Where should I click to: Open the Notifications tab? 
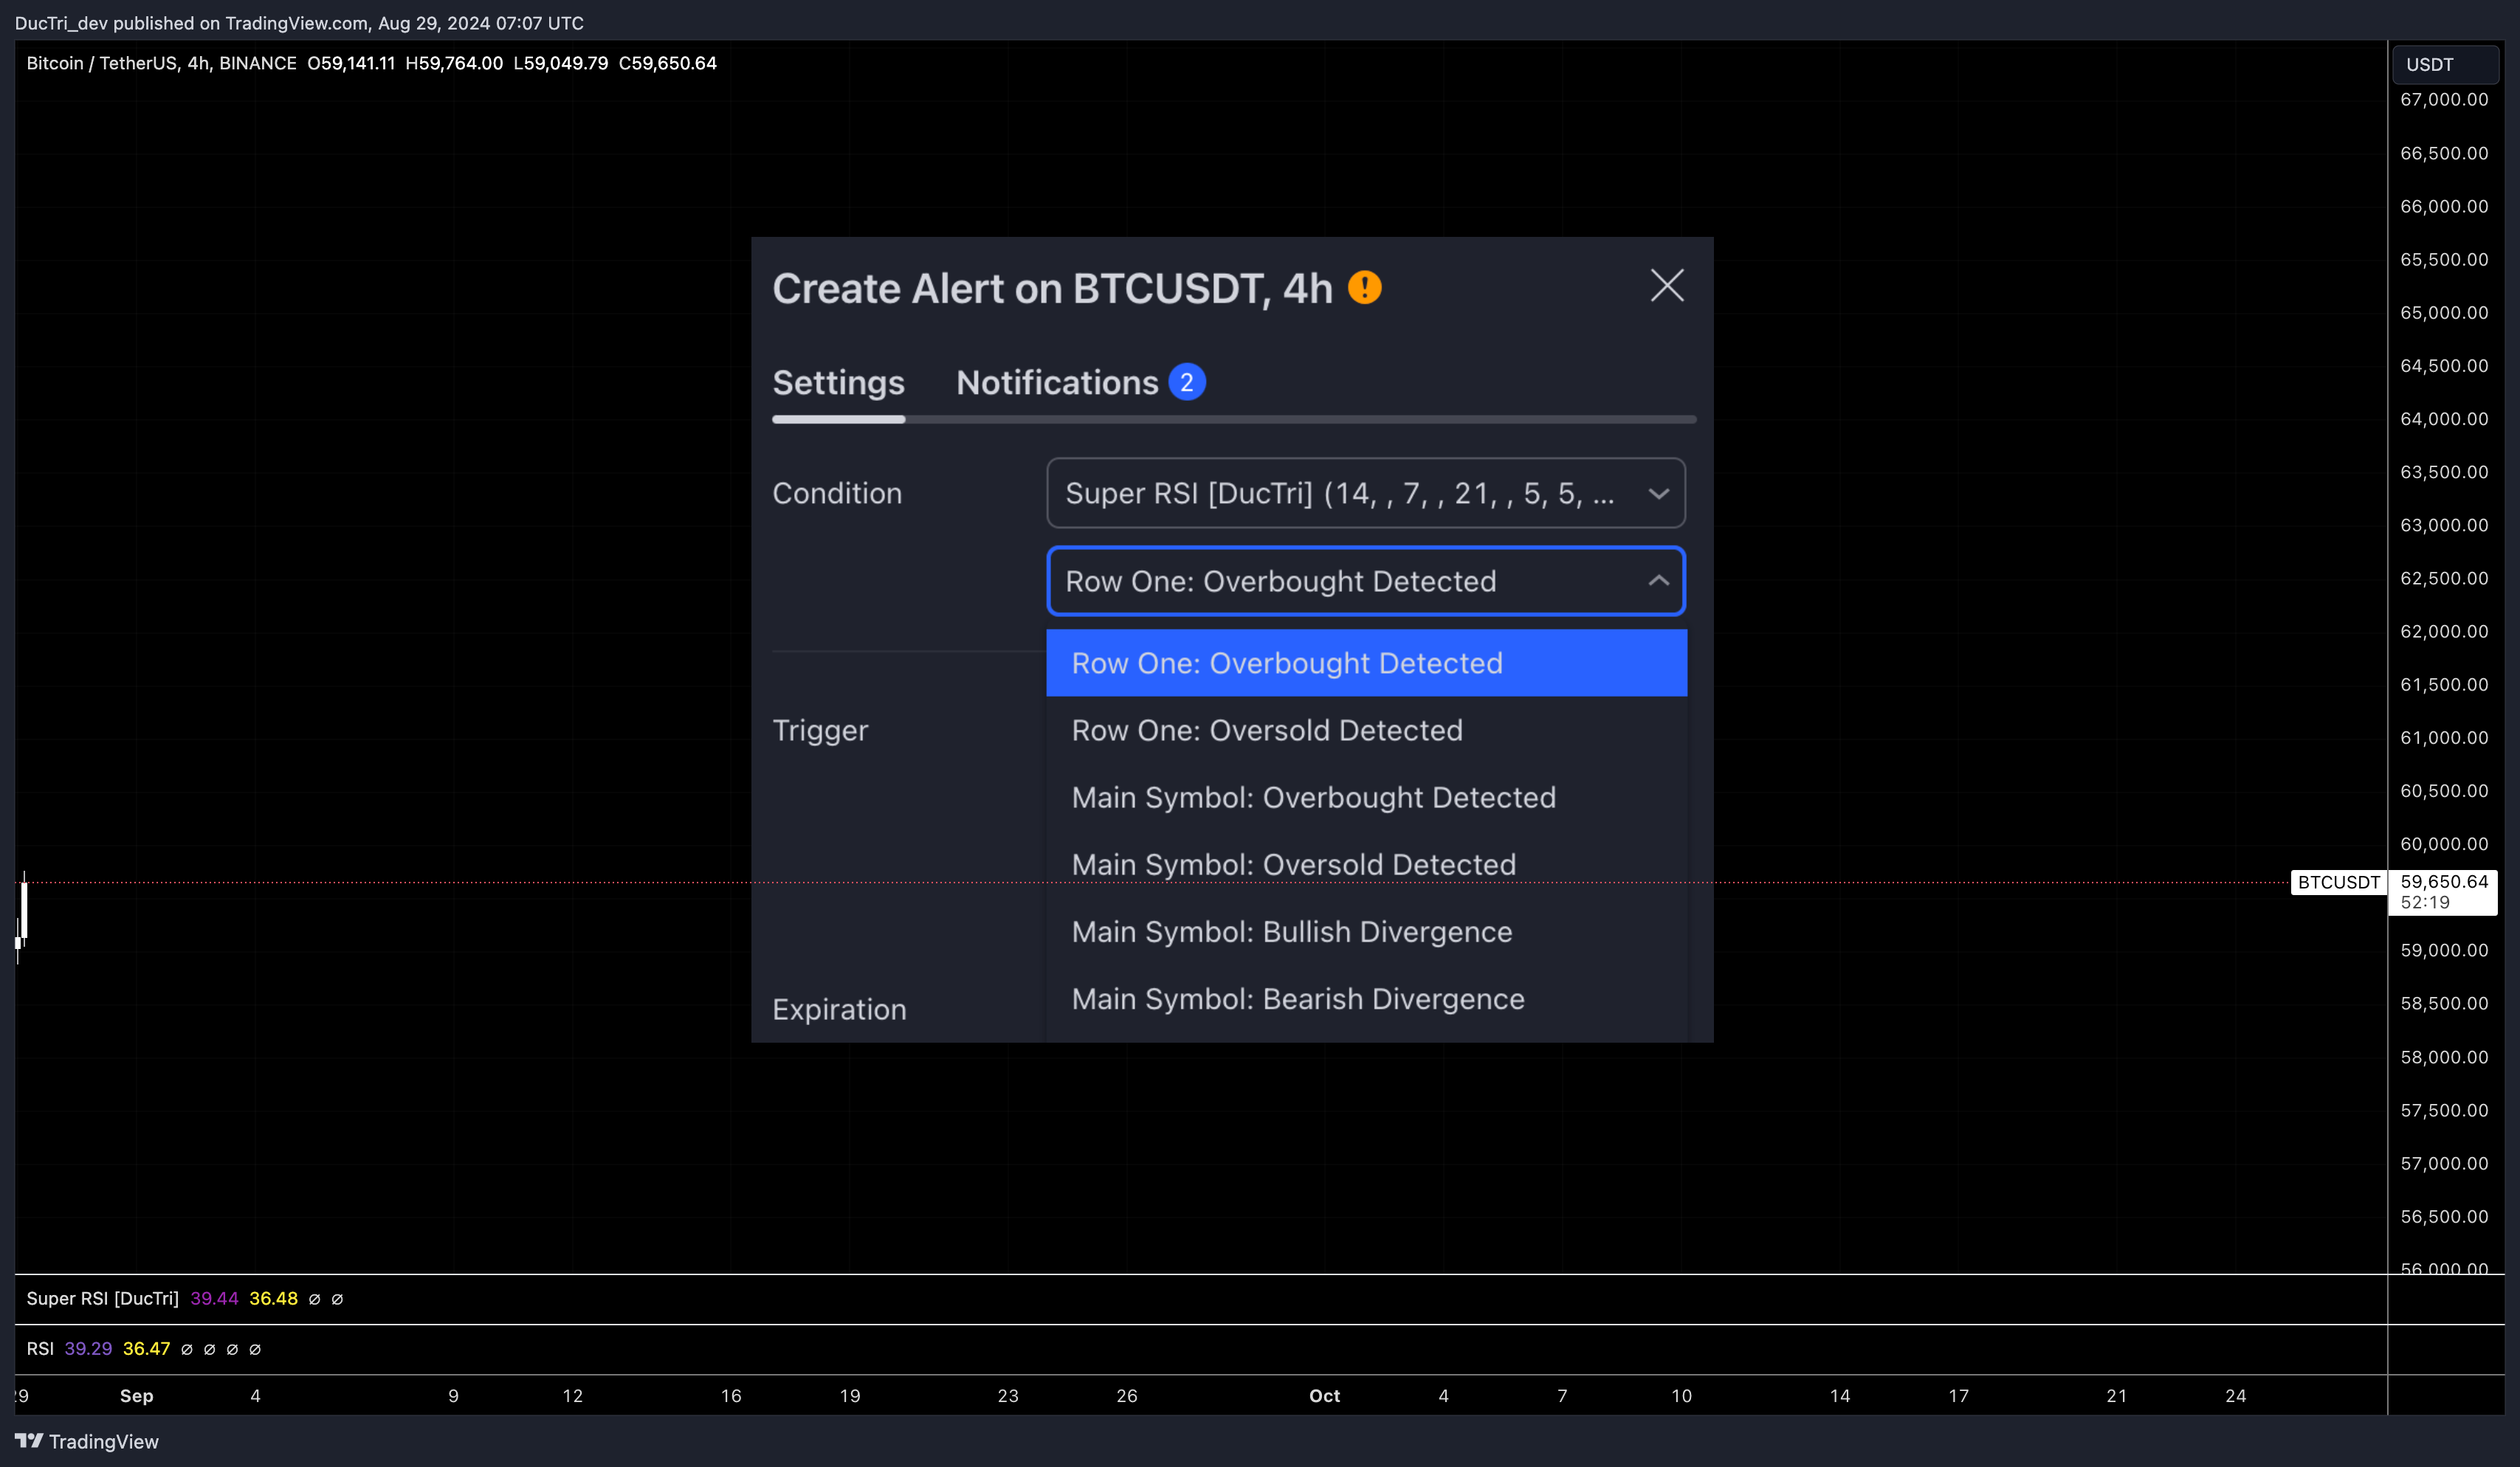1057,383
